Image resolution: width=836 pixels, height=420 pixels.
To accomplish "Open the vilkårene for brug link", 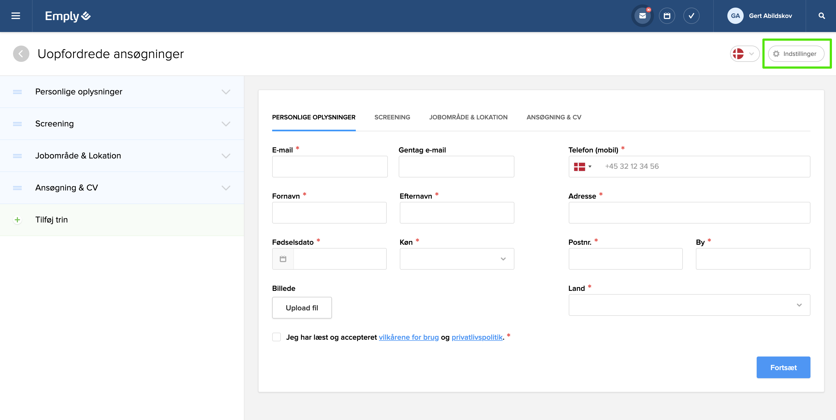I will [408, 337].
